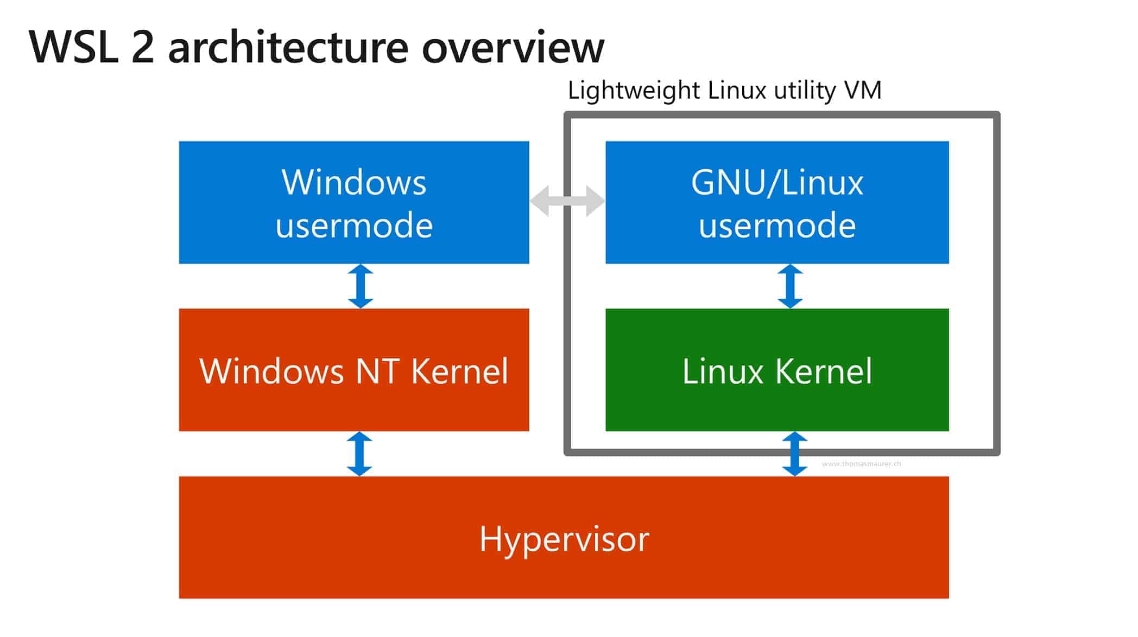Click the Windows NT Kernel block
This screenshot has width=1138, height=637.
click(352, 369)
